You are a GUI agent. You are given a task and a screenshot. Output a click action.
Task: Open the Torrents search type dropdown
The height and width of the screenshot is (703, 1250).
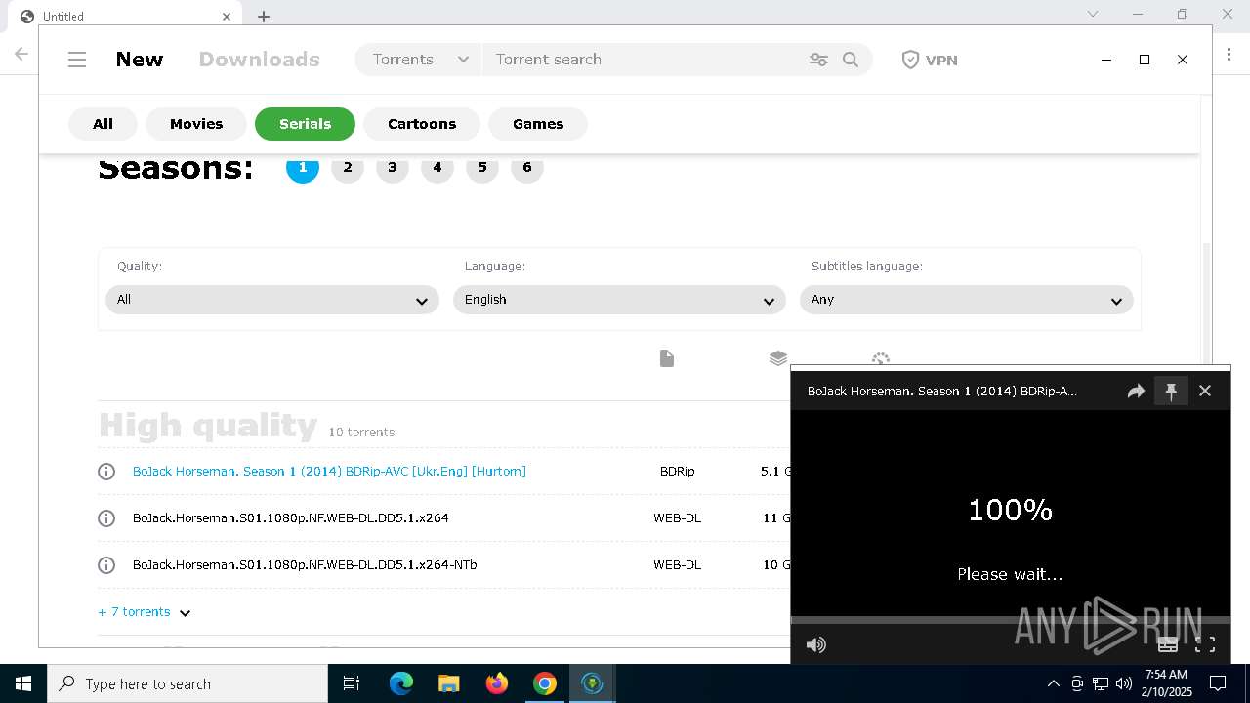420,60
